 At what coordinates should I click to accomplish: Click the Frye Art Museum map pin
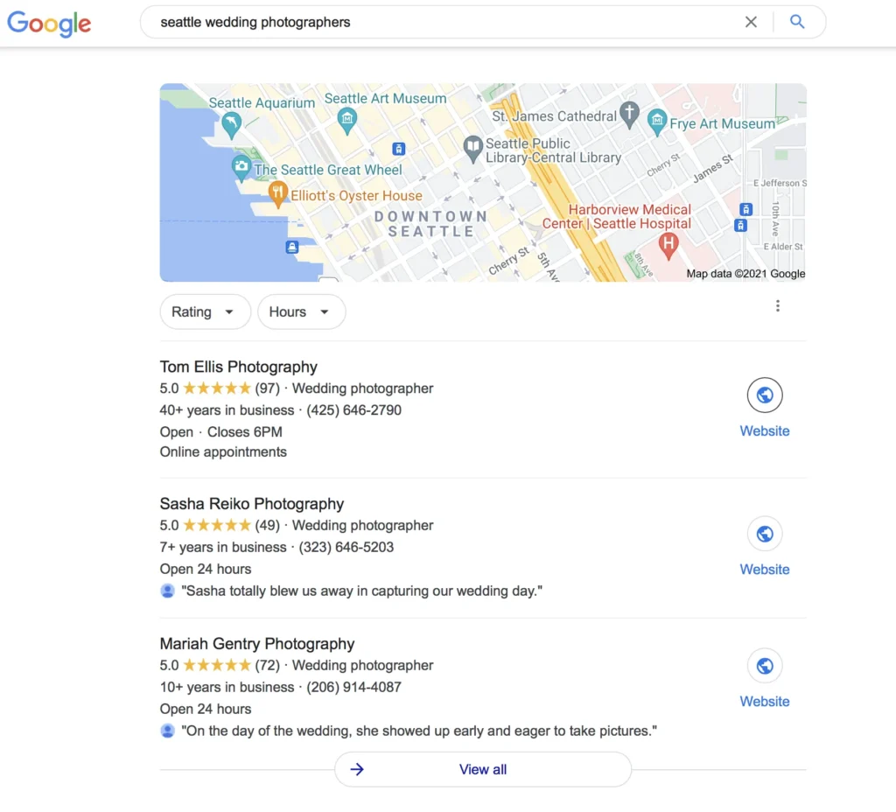(657, 122)
